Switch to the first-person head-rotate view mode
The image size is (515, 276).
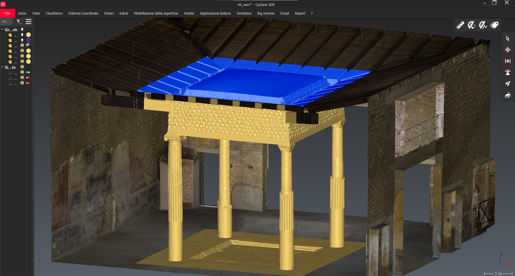point(508,72)
